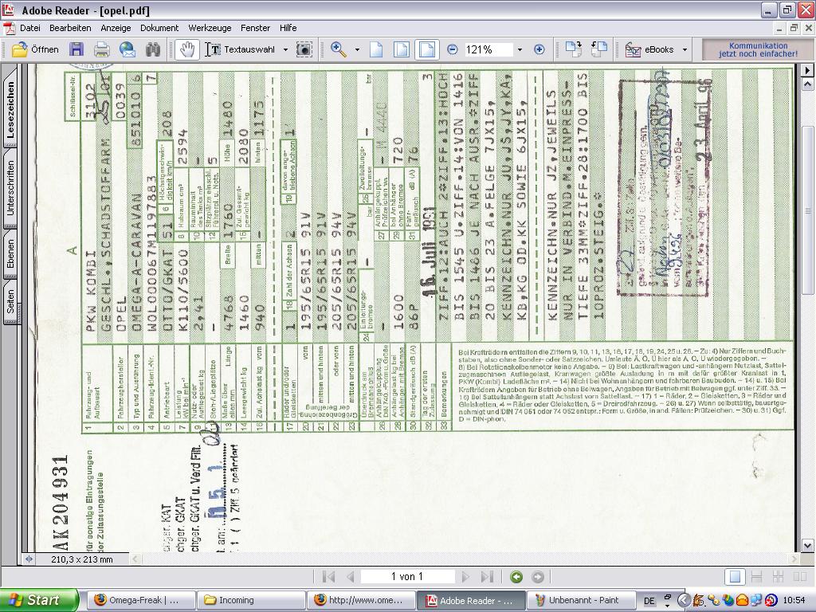Toggle fit width page view button

pos(427,49)
